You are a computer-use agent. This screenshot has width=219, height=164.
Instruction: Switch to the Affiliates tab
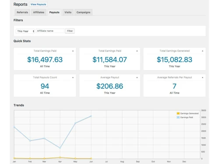[39, 12]
